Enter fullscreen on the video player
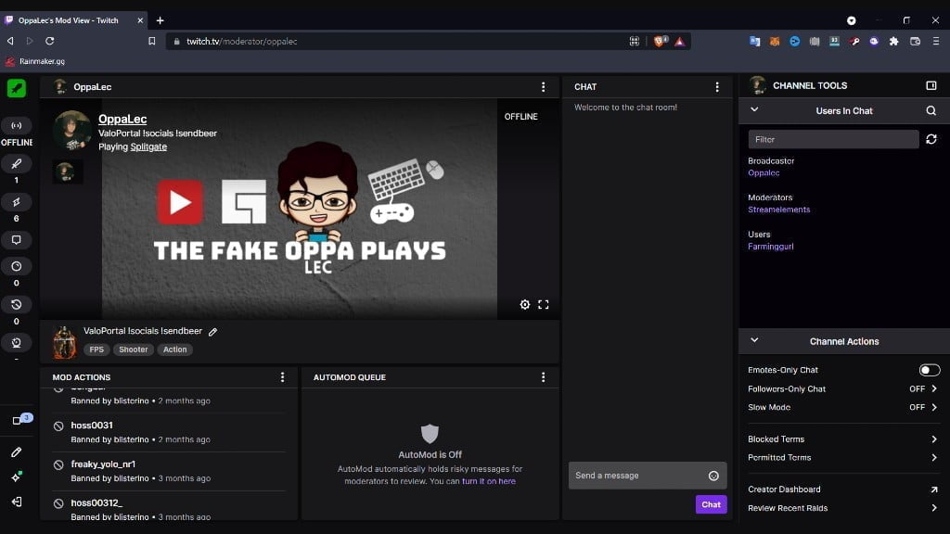The width and height of the screenshot is (950, 534). click(544, 304)
